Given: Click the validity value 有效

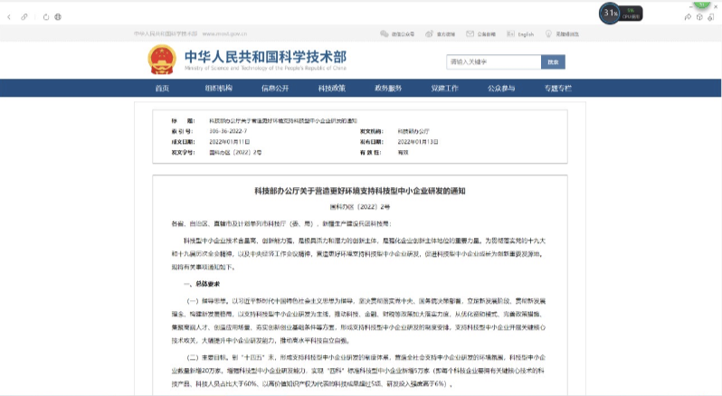Looking at the screenshot, I should click(403, 153).
